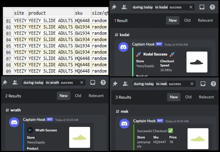
Task: Click YEEZY SLIDE ADULTS product cell in row 03
Action: click(51, 33)
